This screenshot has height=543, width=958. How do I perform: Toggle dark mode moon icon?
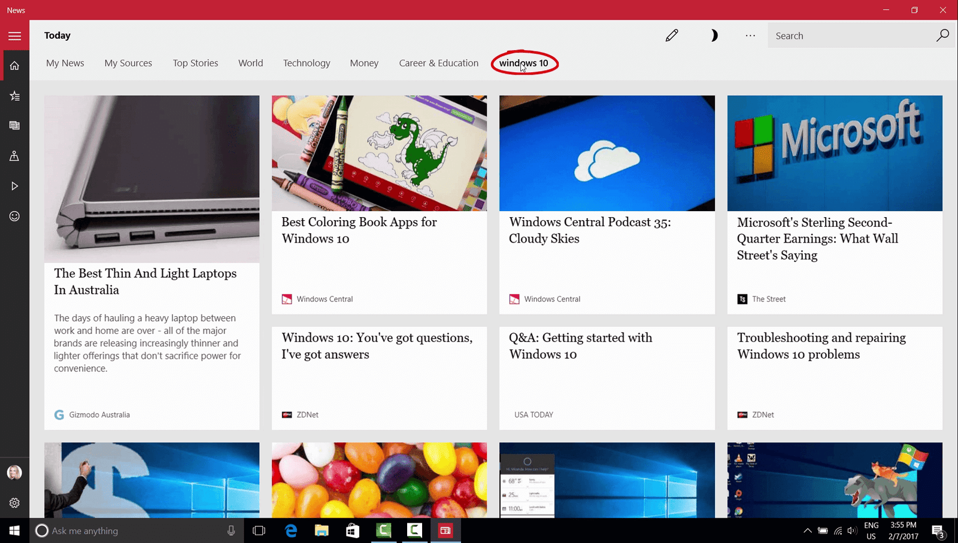tap(713, 36)
